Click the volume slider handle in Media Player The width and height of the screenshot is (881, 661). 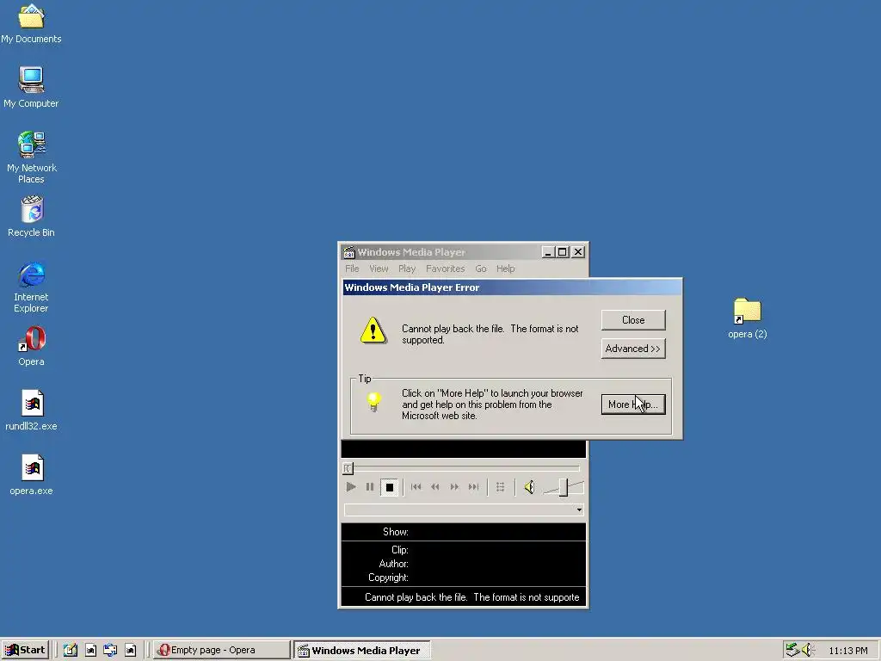point(564,487)
